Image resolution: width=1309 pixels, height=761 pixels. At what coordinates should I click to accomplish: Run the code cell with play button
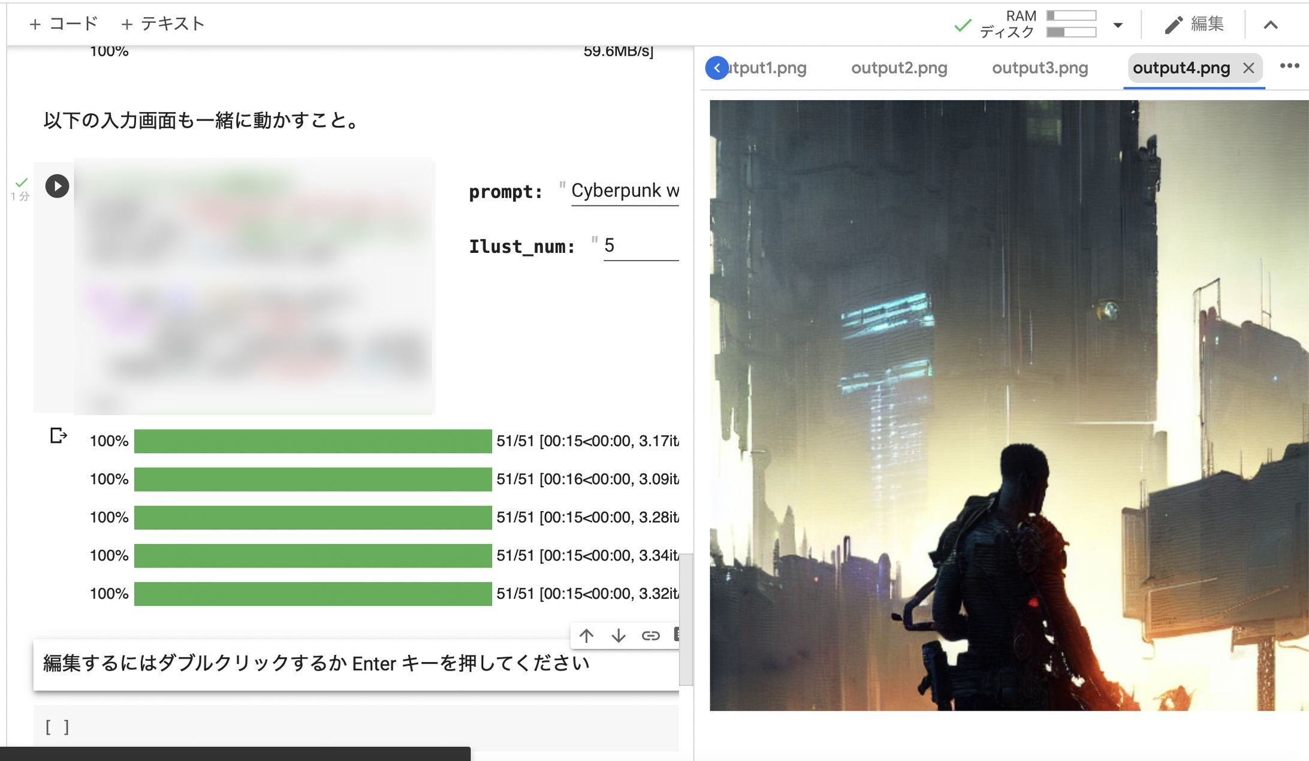point(57,186)
